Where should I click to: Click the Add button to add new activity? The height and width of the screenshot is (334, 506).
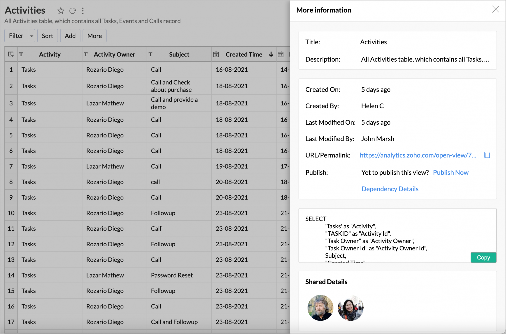[x=70, y=35]
